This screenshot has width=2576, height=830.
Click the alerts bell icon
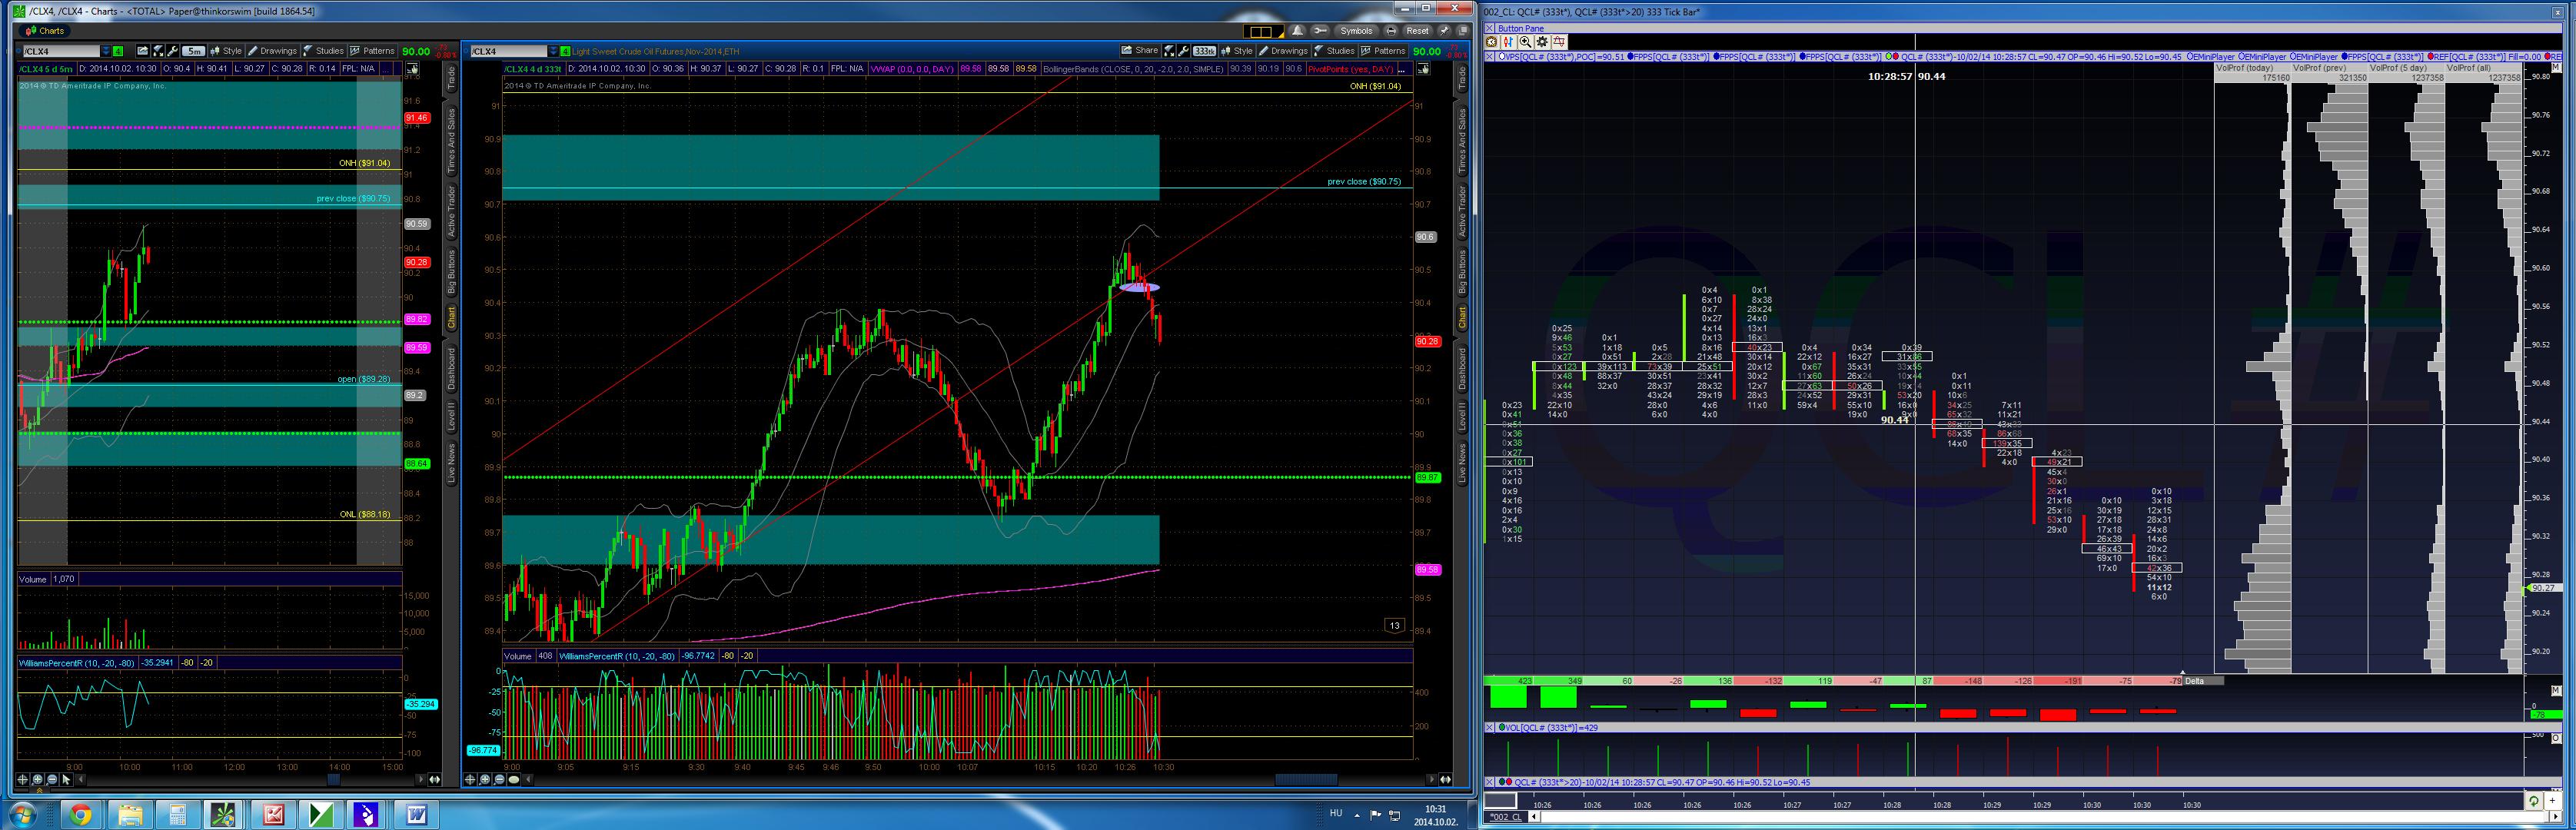(1297, 31)
